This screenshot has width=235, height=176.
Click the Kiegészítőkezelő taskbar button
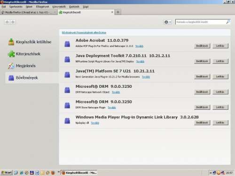coord(79,173)
